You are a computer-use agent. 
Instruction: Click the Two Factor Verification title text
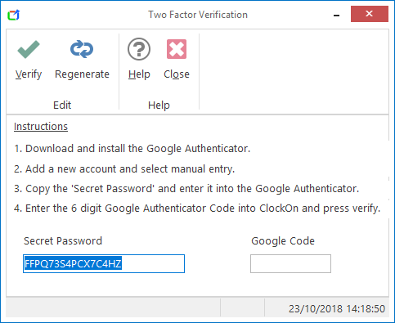point(198,15)
